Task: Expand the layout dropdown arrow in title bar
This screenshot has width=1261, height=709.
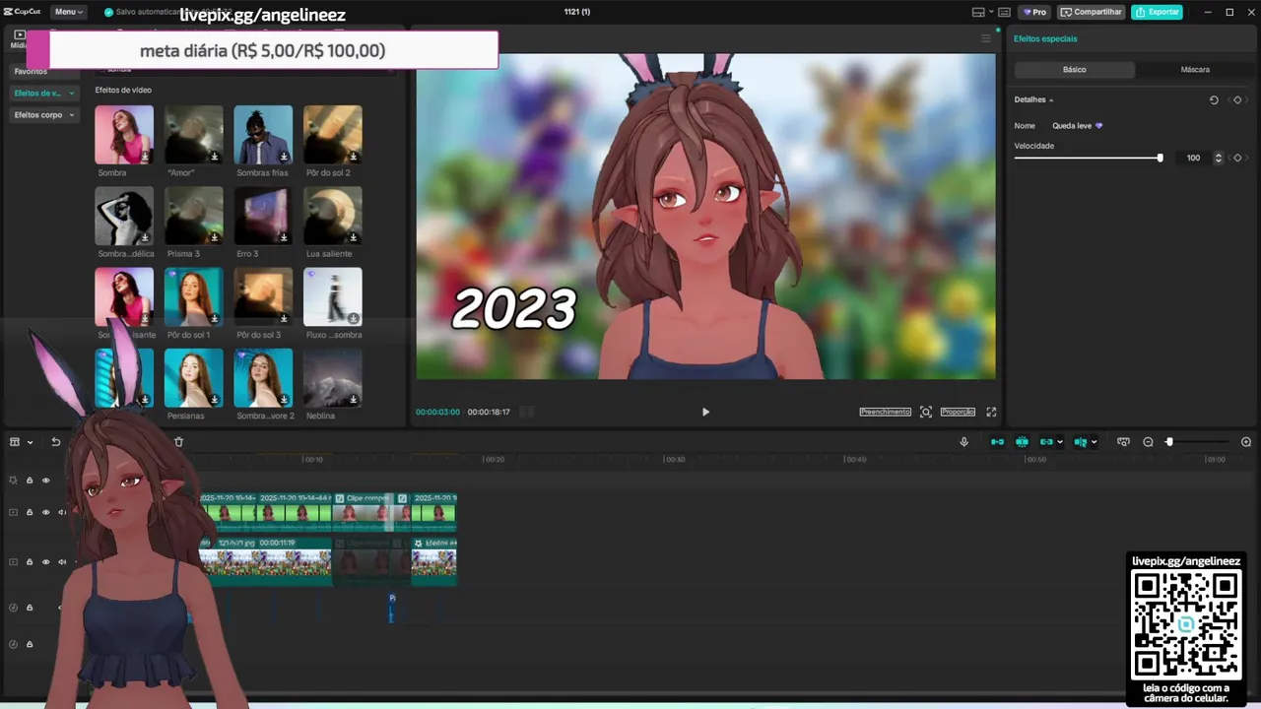Action: coord(990,12)
